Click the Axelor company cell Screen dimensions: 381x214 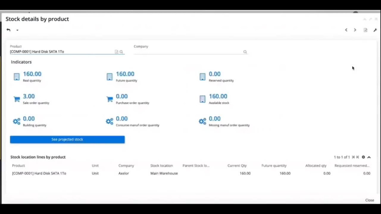tap(124, 173)
